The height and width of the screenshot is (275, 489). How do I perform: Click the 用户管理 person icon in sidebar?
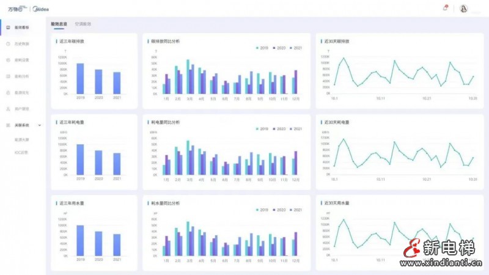click(8, 109)
